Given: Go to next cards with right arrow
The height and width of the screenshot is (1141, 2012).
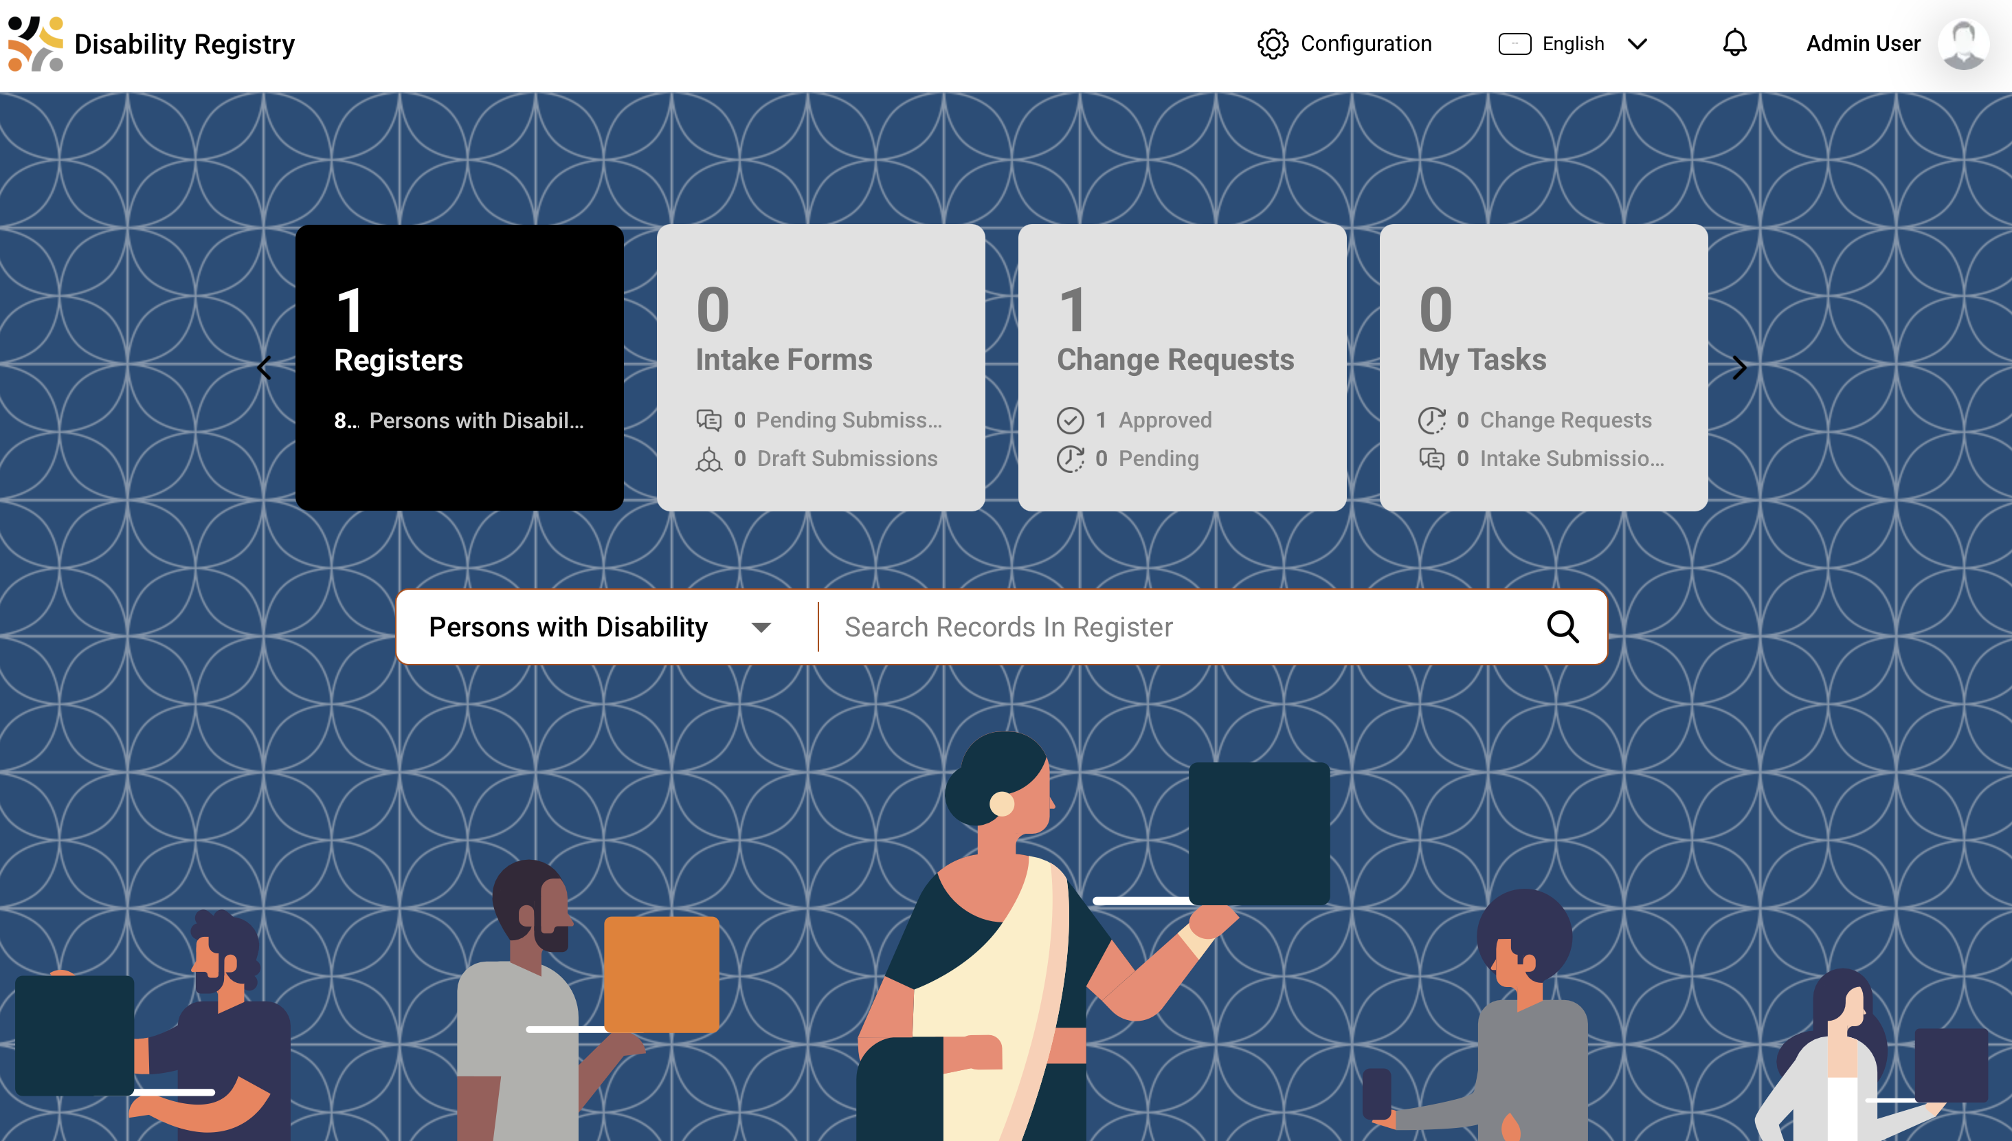Looking at the screenshot, I should point(1739,368).
